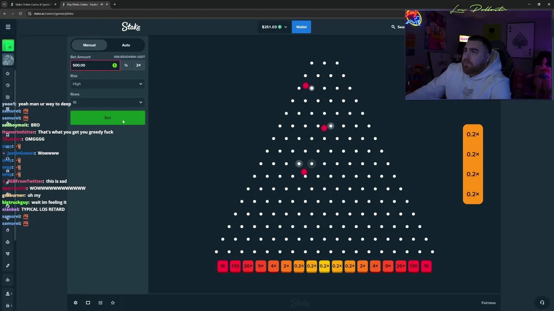
Task: Expand the Rows dropdown showing 16
Action: coord(108,102)
